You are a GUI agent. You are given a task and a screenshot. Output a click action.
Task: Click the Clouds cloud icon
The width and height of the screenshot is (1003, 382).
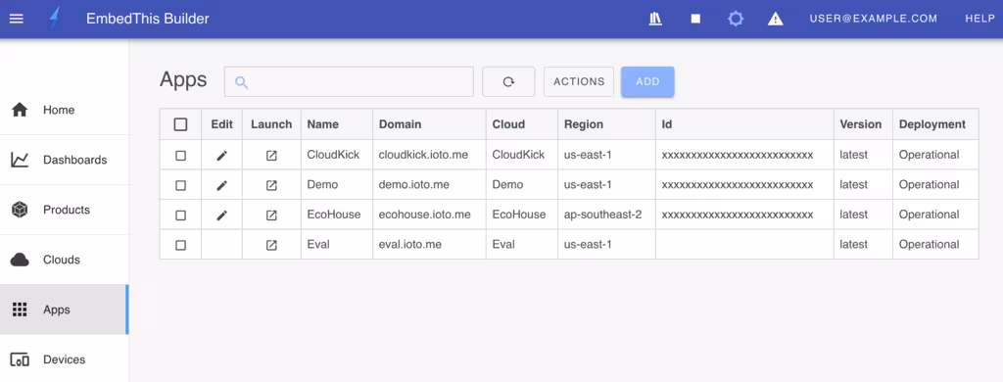[20, 260]
